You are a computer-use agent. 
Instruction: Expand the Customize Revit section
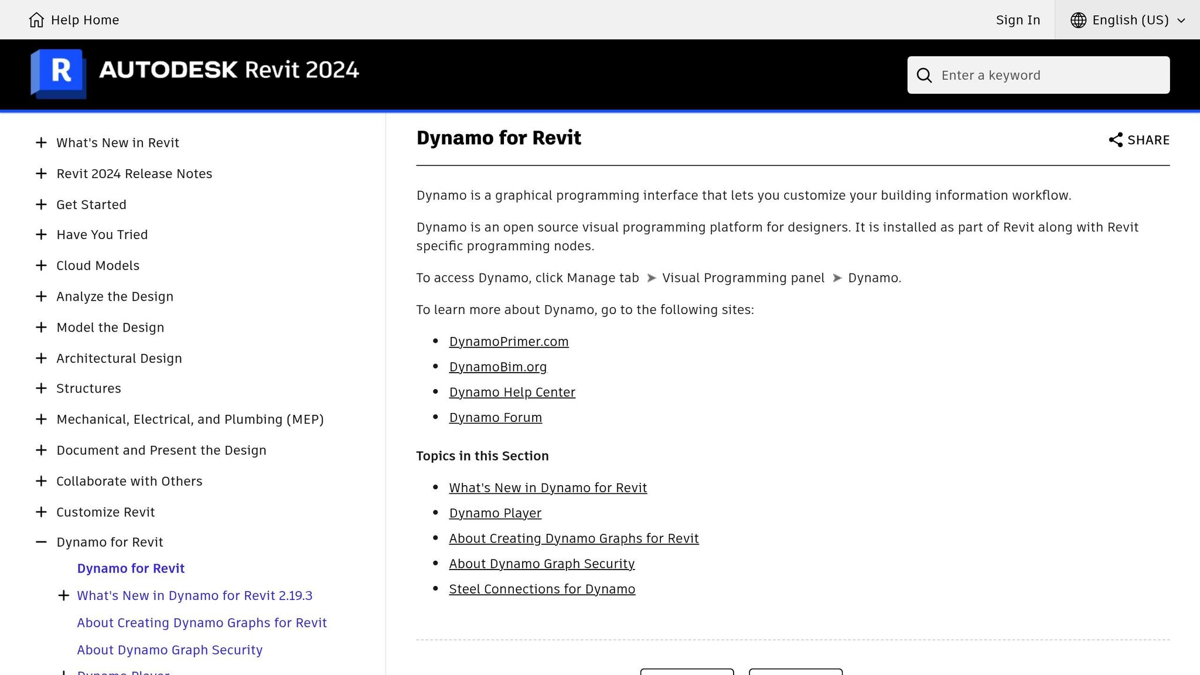[x=41, y=512]
